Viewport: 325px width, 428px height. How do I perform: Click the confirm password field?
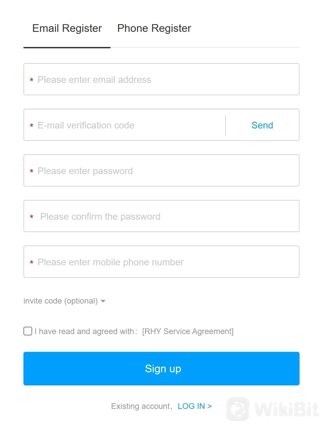coord(161,216)
